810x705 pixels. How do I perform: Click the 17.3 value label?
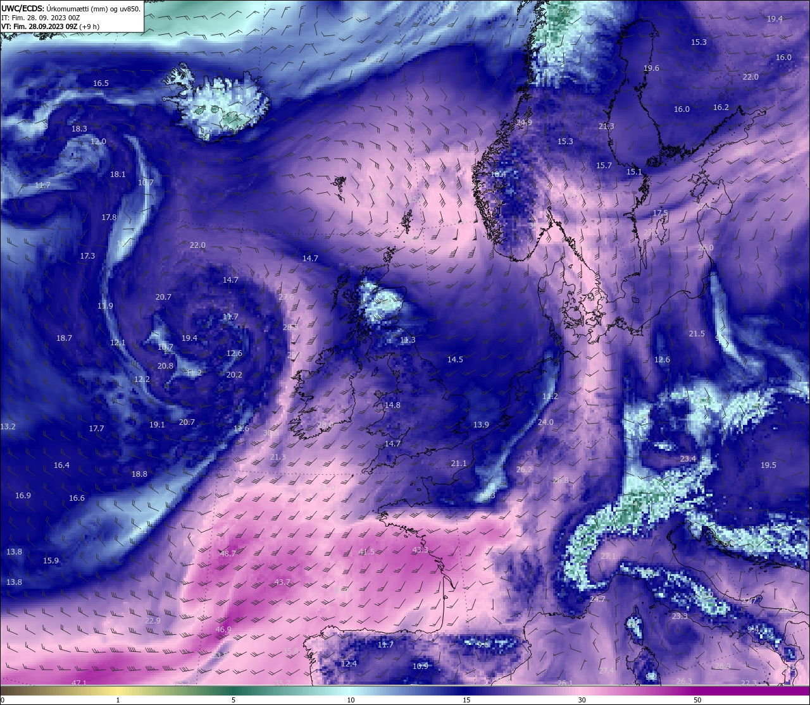pos(87,256)
